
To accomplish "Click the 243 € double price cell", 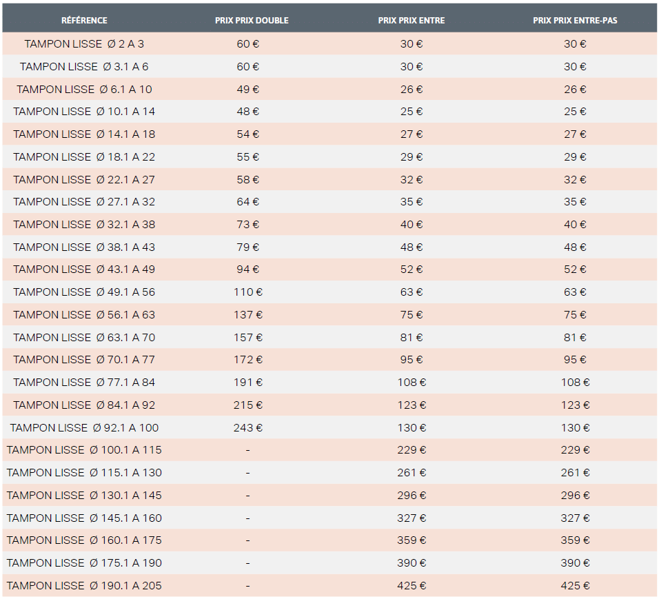I will (248, 428).
